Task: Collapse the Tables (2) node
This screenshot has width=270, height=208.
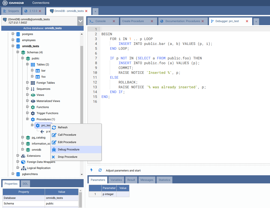Action: [27, 64]
